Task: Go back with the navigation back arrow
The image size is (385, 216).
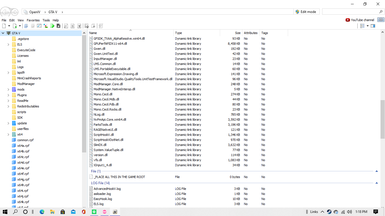Action: 5,12
